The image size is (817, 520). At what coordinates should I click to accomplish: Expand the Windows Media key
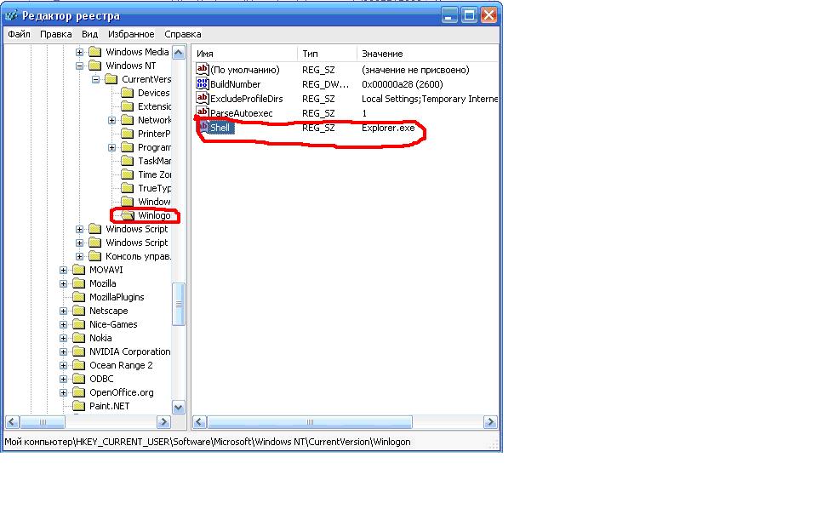click(x=79, y=52)
